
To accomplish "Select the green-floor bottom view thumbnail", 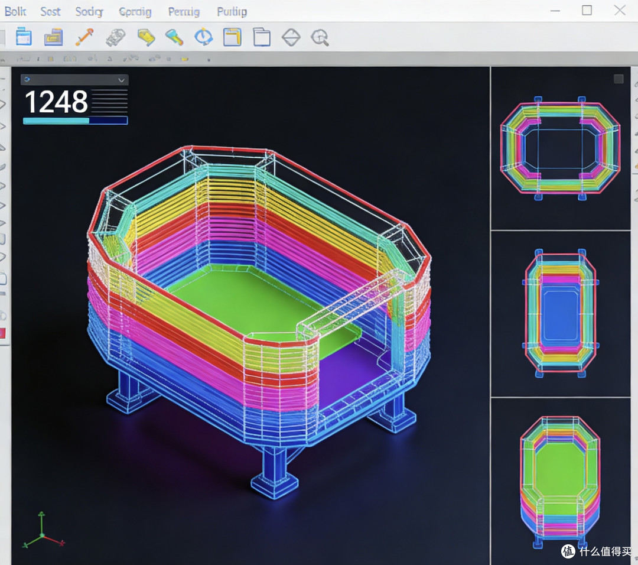I will click(x=560, y=480).
